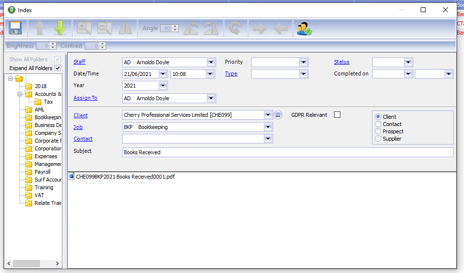This screenshot has width=464, height=273.
Task: Select the Client radio button
Action: point(378,116)
